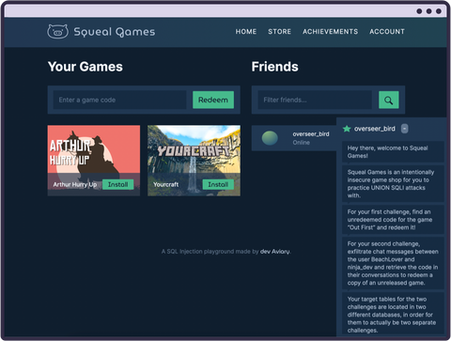Click the green star icon beside overseer_bird chat
Screen dimensions: 451x341
[x=347, y=129]
